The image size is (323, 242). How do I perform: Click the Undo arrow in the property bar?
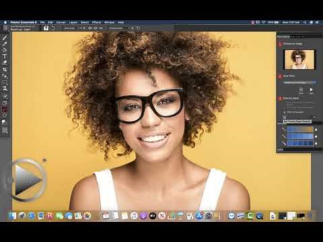(x=53, y=28)
